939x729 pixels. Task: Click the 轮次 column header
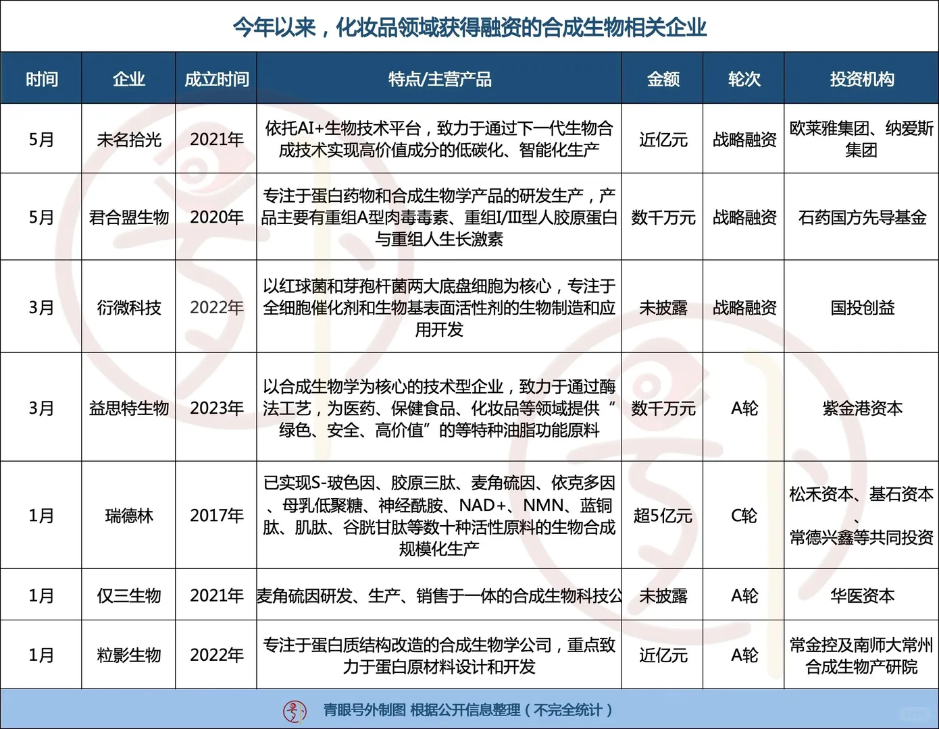pyautogui.click(x=743, y=78)
